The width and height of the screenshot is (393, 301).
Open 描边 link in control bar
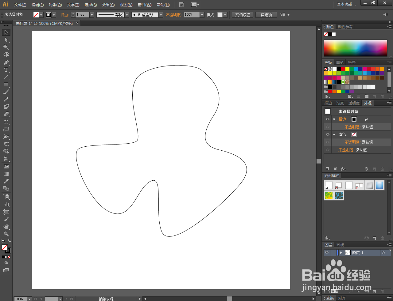tap(64, 15)
